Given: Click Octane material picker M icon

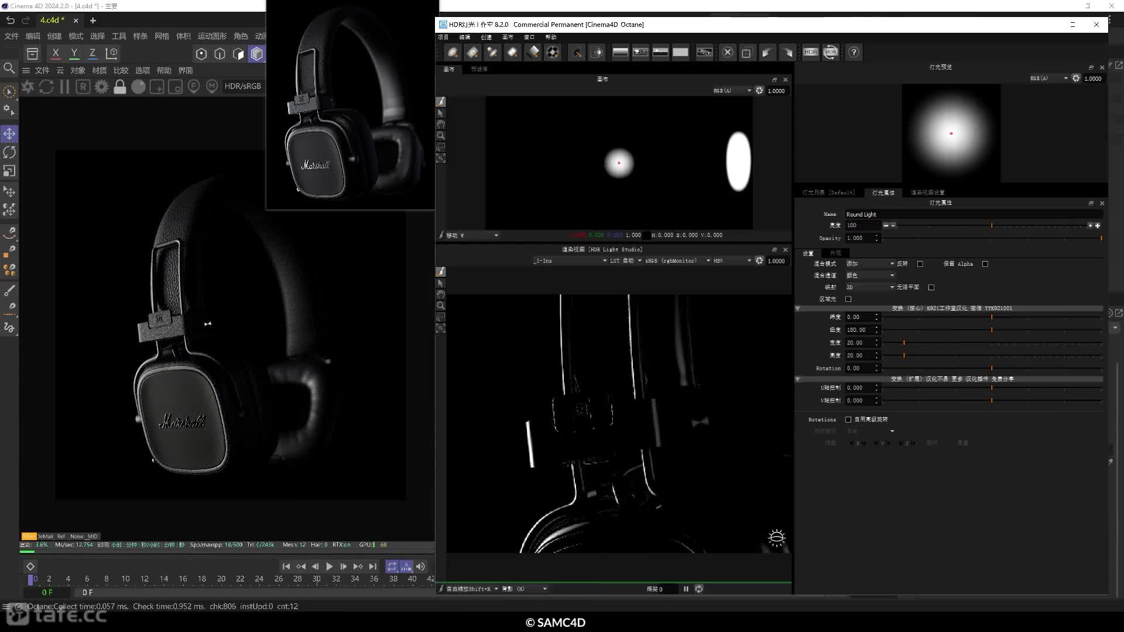Looking at the screenshot, I should pos(212,87).
